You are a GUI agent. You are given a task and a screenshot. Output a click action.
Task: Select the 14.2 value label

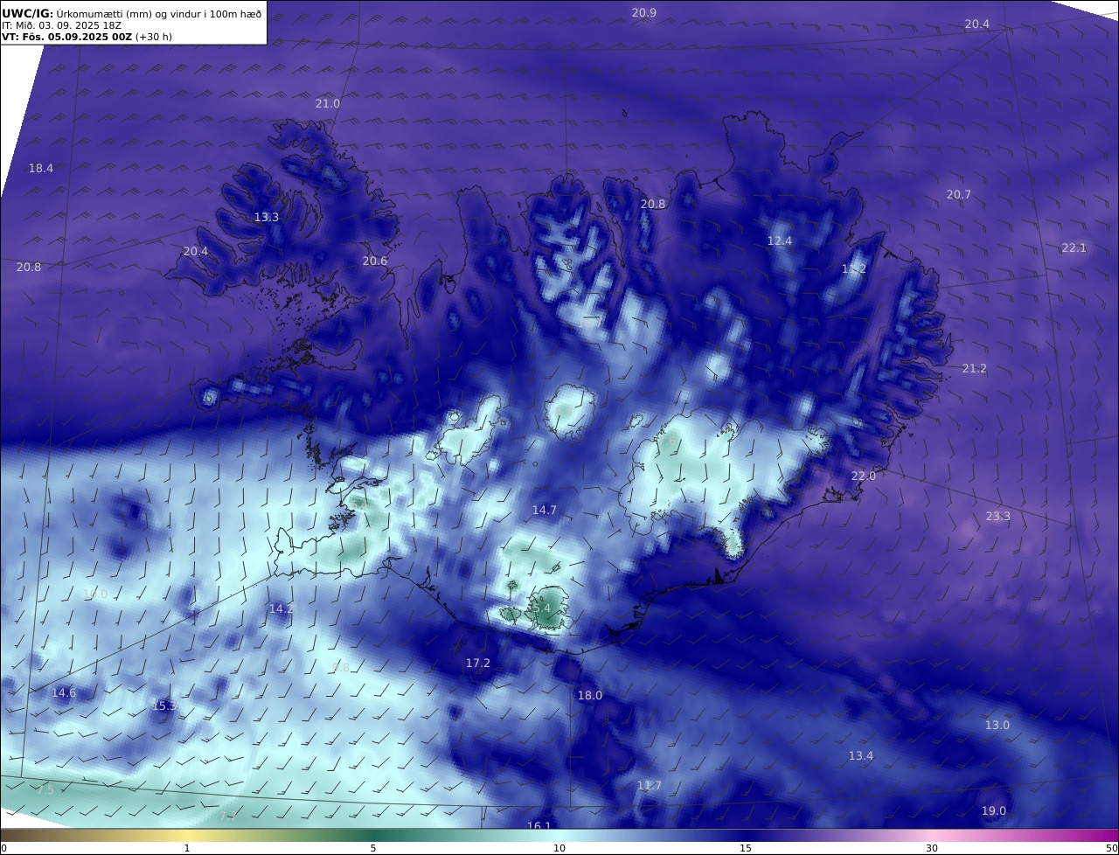[281, 608]
